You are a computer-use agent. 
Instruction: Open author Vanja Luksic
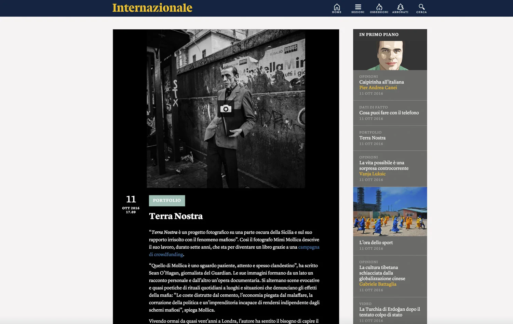point(372,174)
